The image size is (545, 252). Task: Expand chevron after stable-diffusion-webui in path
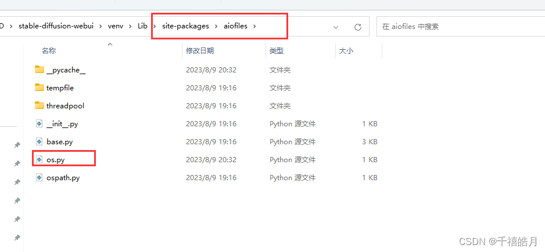[x=101, y=26]
